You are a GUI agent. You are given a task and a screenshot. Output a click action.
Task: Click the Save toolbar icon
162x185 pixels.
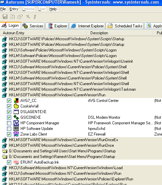5,17
